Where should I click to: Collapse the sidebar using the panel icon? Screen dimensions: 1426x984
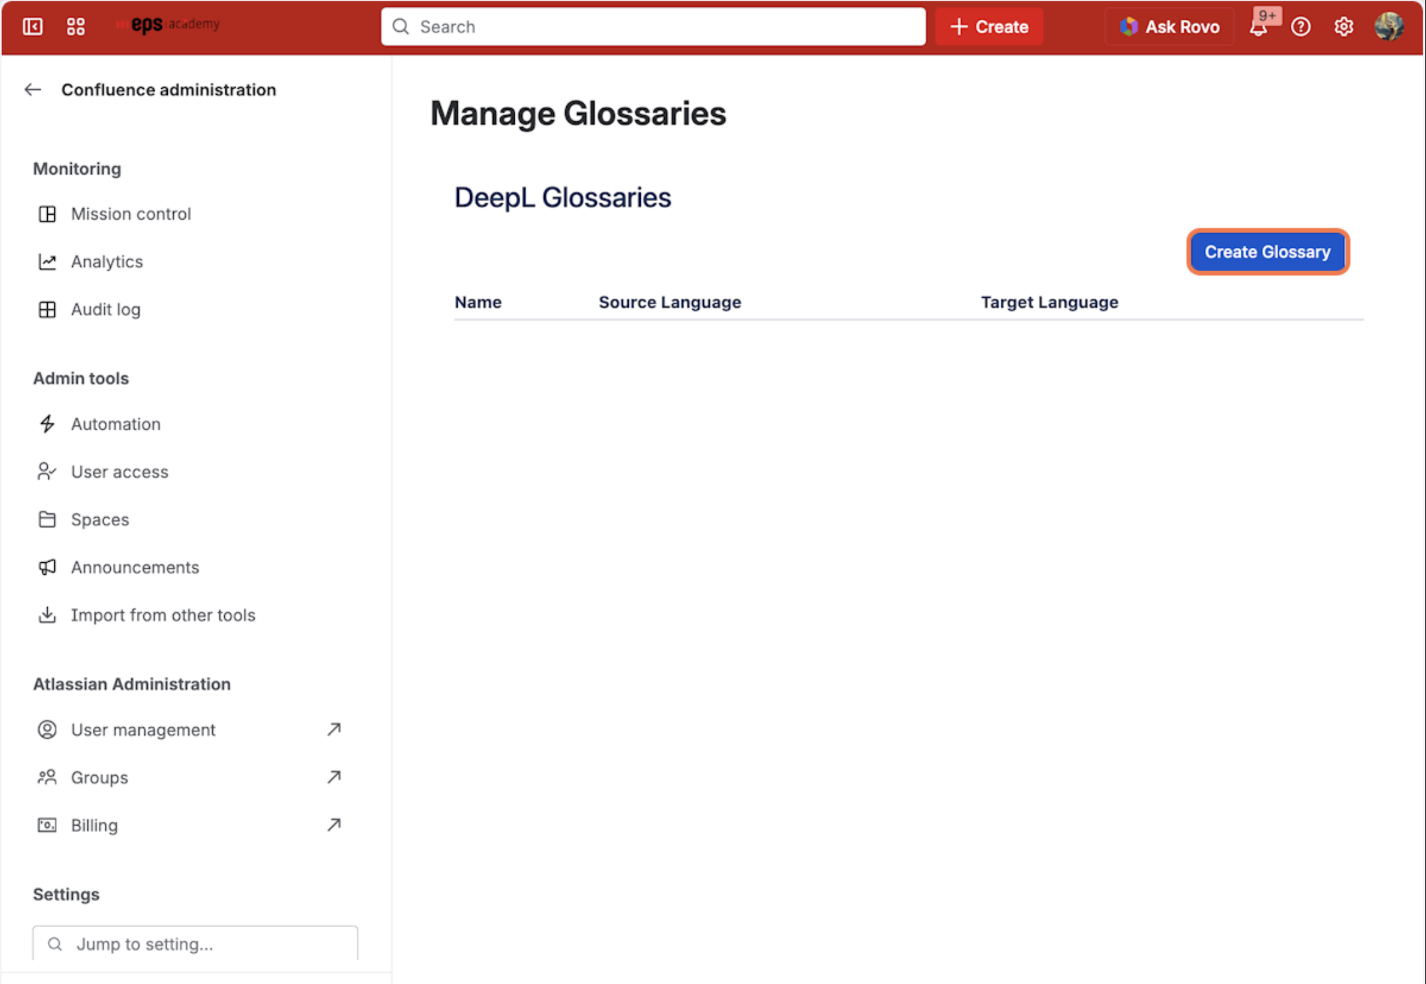point(32,27)
